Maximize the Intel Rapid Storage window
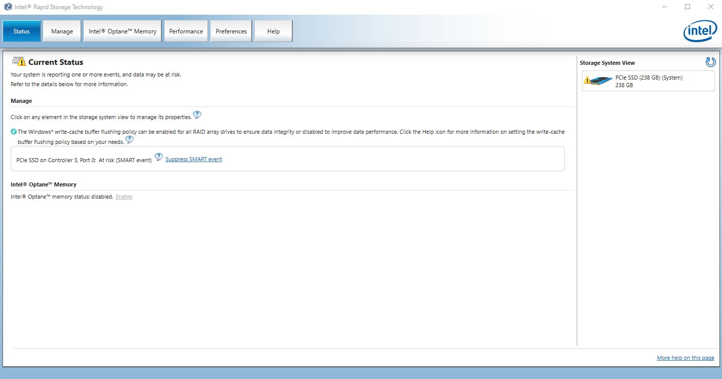This screenshot has height=379, width=722. (x=687, y=7)
